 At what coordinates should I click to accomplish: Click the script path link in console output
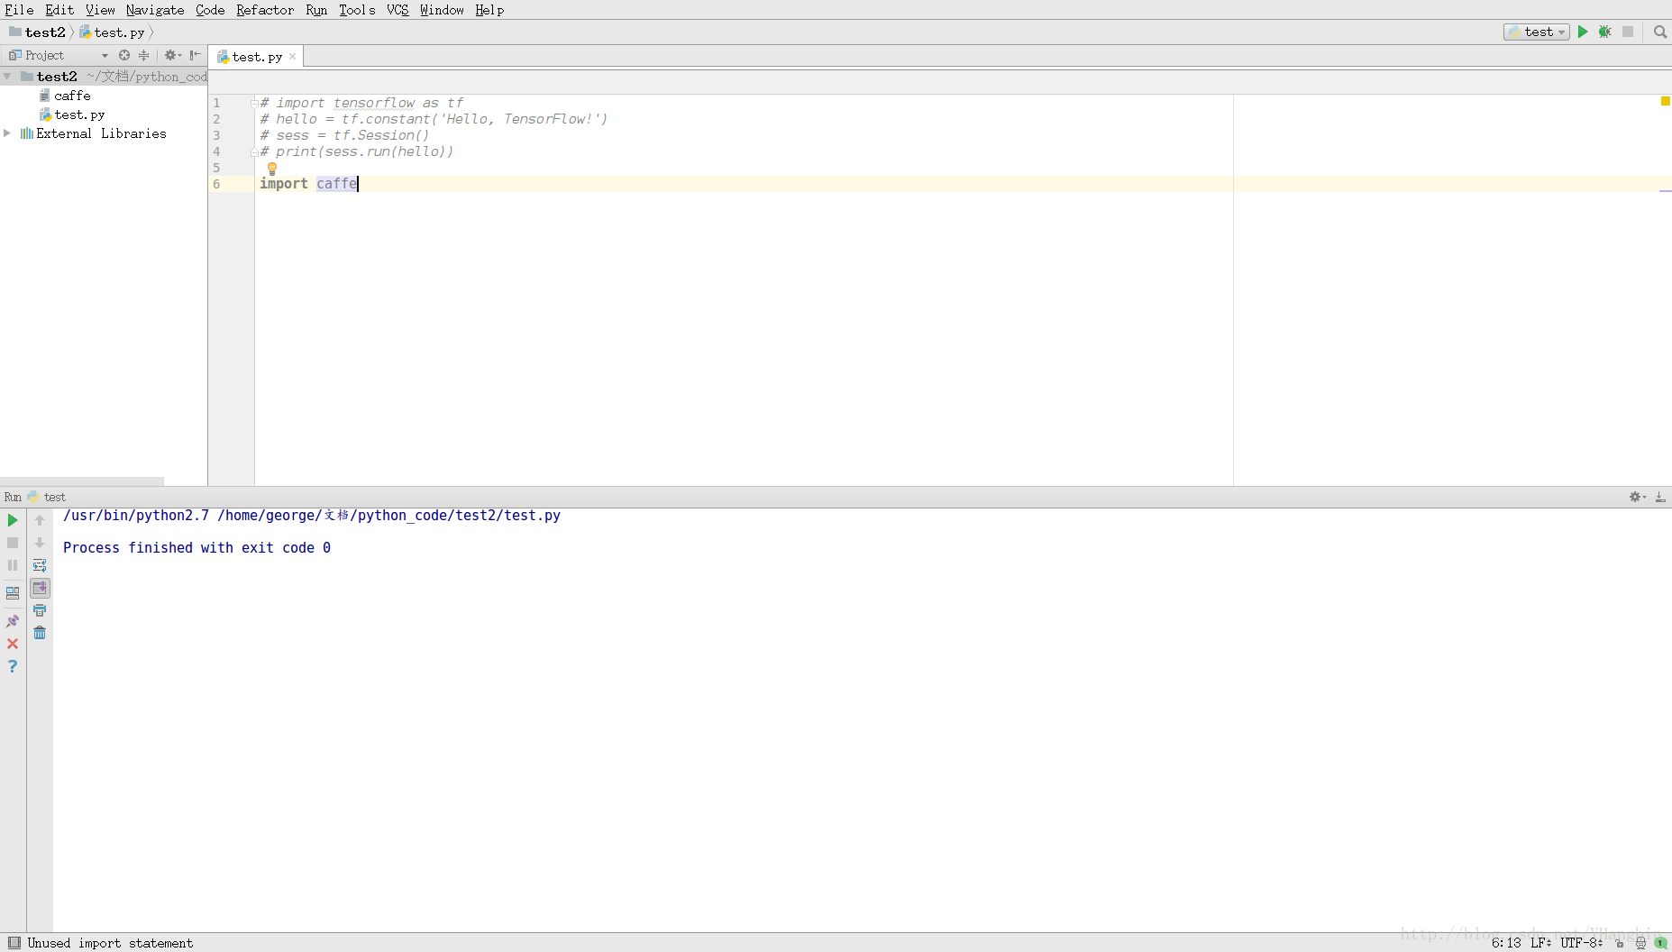click(x=388, y=516)
